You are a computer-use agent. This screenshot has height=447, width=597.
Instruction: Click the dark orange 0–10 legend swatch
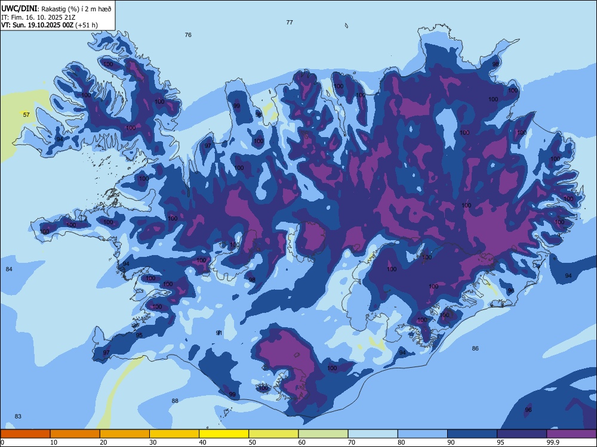coord(25,434)
